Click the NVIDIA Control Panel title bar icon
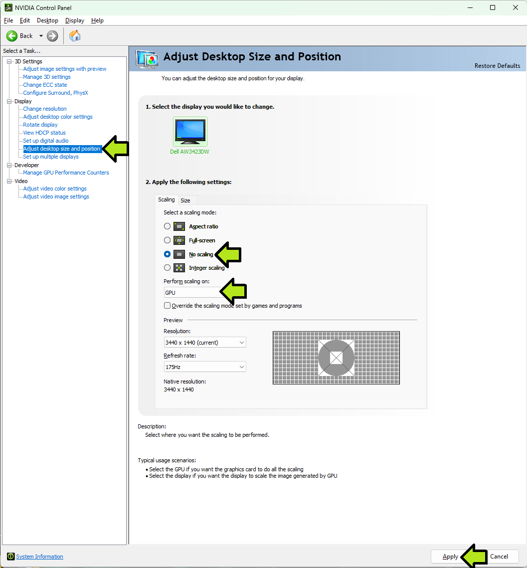The height and width of the screenshot is (568, 527). click(x=8, y=7)
